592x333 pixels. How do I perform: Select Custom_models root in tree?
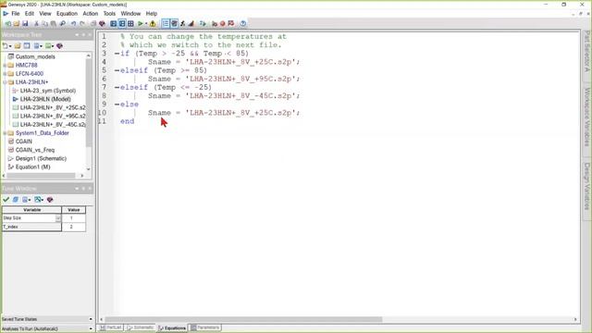pos(35,56)
